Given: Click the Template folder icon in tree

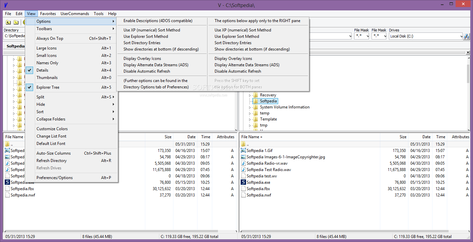Looking at the screenshot, I should click(255, 119).
